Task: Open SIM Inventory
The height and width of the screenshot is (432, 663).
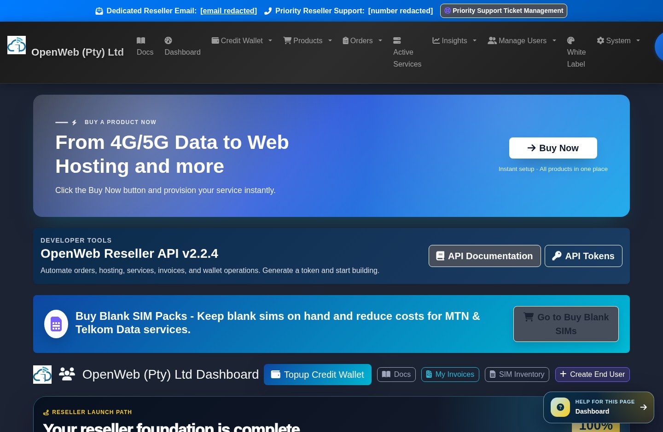Action: [517, 375]
